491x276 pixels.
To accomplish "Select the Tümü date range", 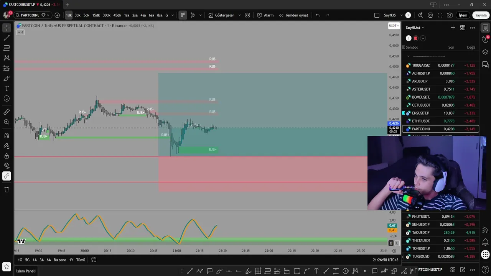I will tap(81, 260).
